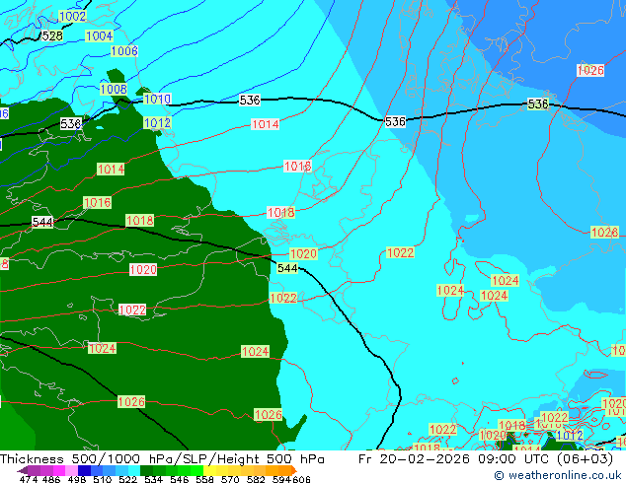The image size is (626, 483).
Task: Click the 1006 isobar label
Action: (x=124, y=51)
